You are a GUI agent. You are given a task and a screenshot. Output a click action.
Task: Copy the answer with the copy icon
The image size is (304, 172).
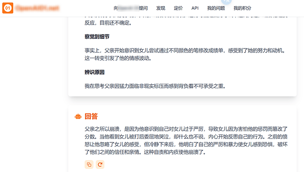89,165
